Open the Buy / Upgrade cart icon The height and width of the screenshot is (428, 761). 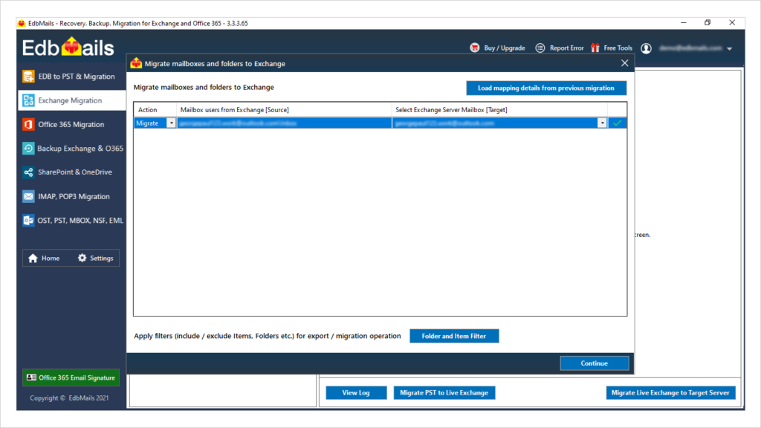(x=474, y=48)
